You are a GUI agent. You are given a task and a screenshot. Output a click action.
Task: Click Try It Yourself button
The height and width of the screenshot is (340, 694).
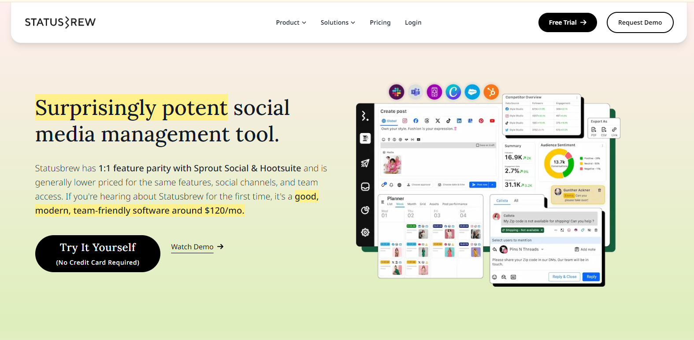click(98, 254)
